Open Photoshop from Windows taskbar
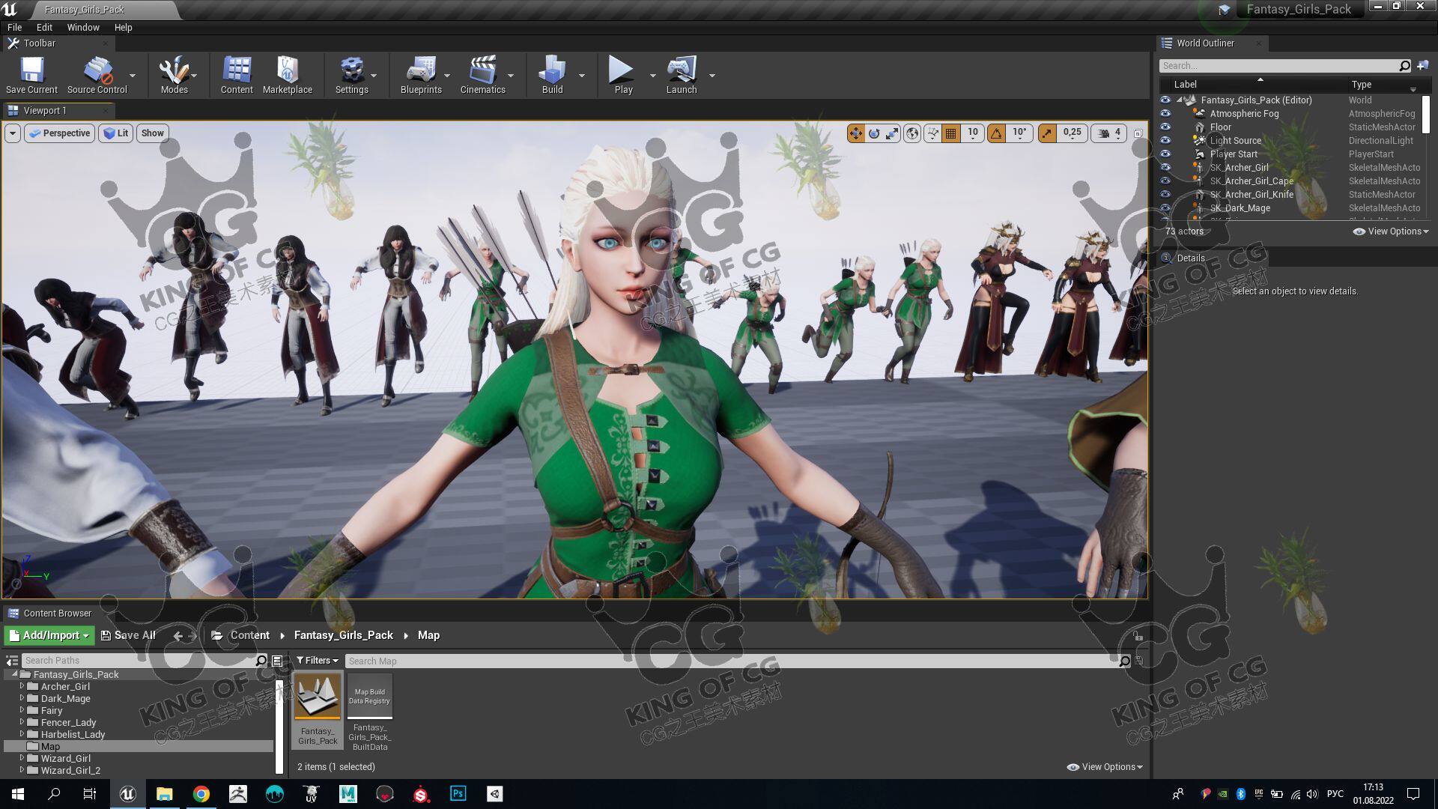 [458, 793]
